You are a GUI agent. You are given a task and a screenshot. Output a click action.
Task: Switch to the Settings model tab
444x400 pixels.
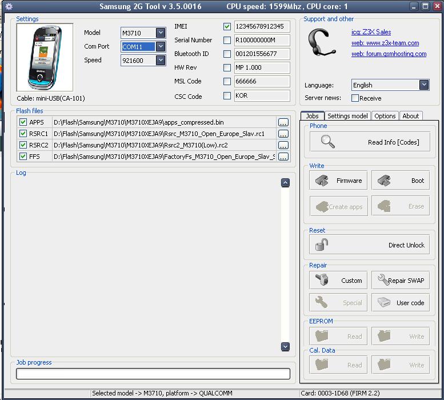(347, 116)
